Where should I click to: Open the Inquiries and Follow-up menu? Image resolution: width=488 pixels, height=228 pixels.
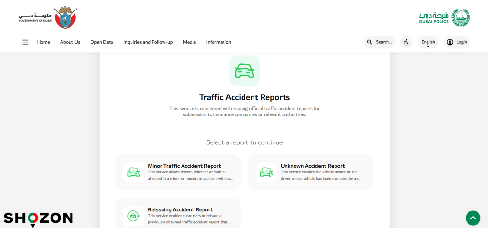(x=148, y=42)
